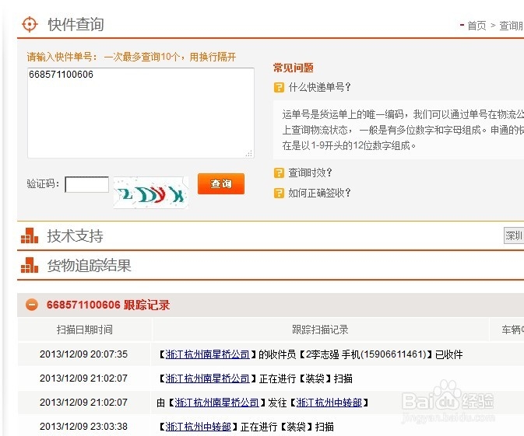Image resolution: width=524 pixels, height=436 pixels.
Task: Click the 技术支持 heading
Action: (x=76, y=235)
